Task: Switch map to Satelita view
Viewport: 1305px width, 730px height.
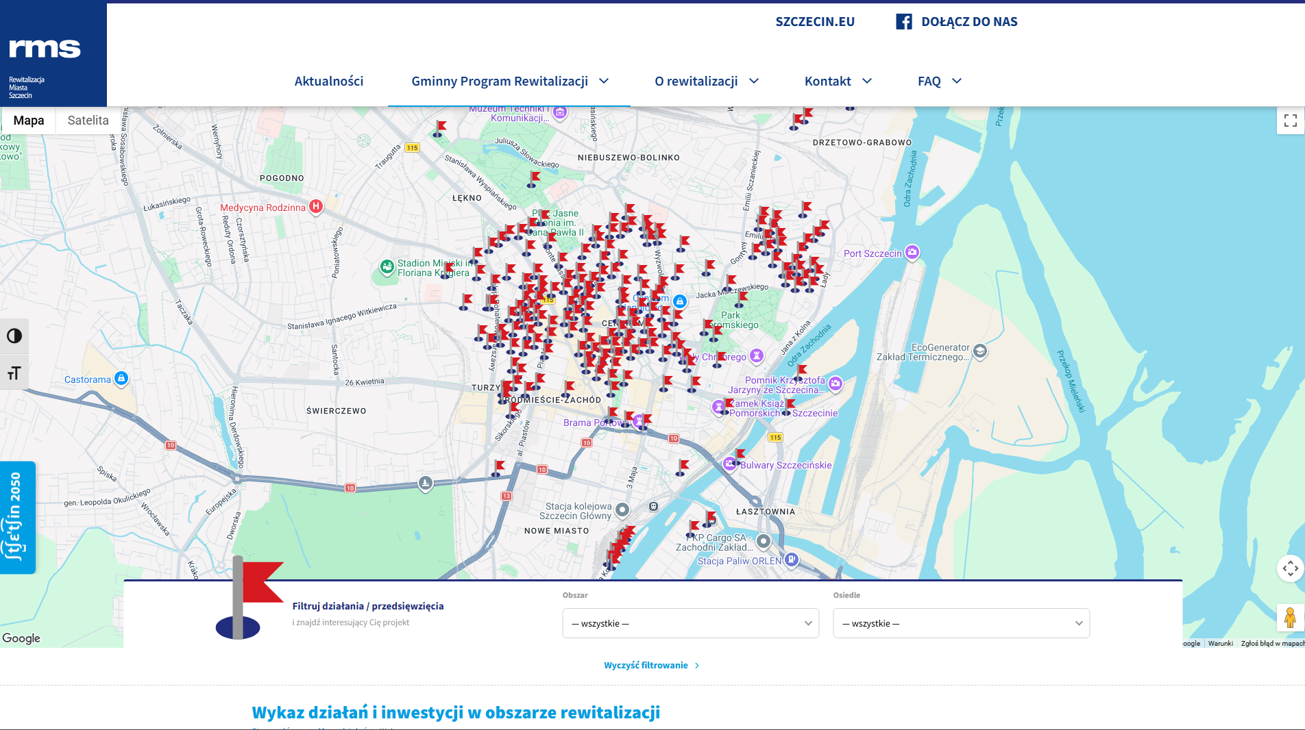Action: pyautogui.click(x=88, y=121)
